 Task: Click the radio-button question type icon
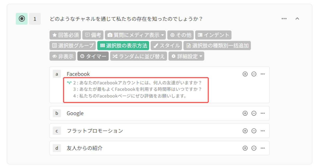pyautogui.click(x=22, y=19)
